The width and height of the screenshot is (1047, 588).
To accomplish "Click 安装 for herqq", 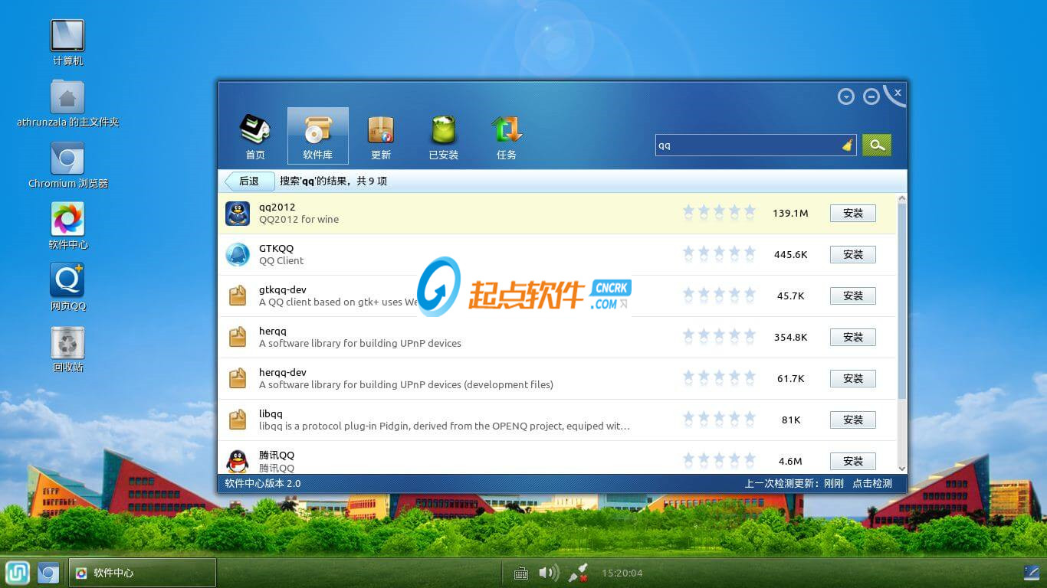I will point(853,338).
